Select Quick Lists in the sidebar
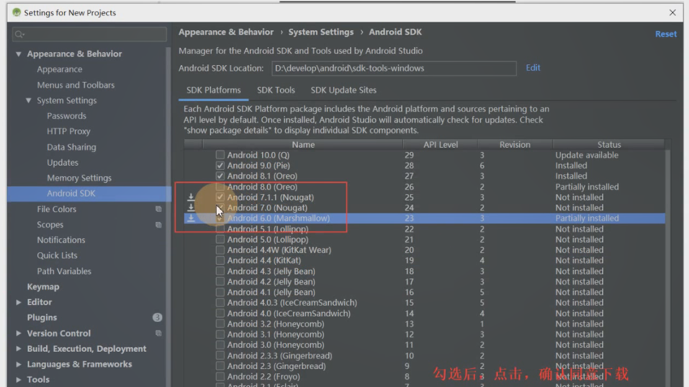 coord(57,256)
